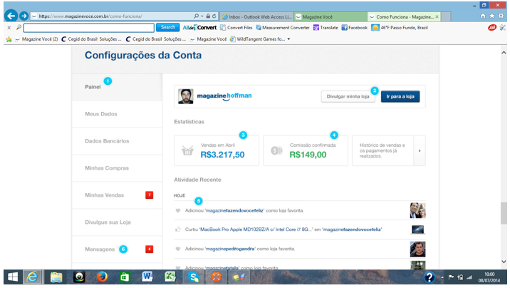Click the Ask toolbar red icon

492,28
